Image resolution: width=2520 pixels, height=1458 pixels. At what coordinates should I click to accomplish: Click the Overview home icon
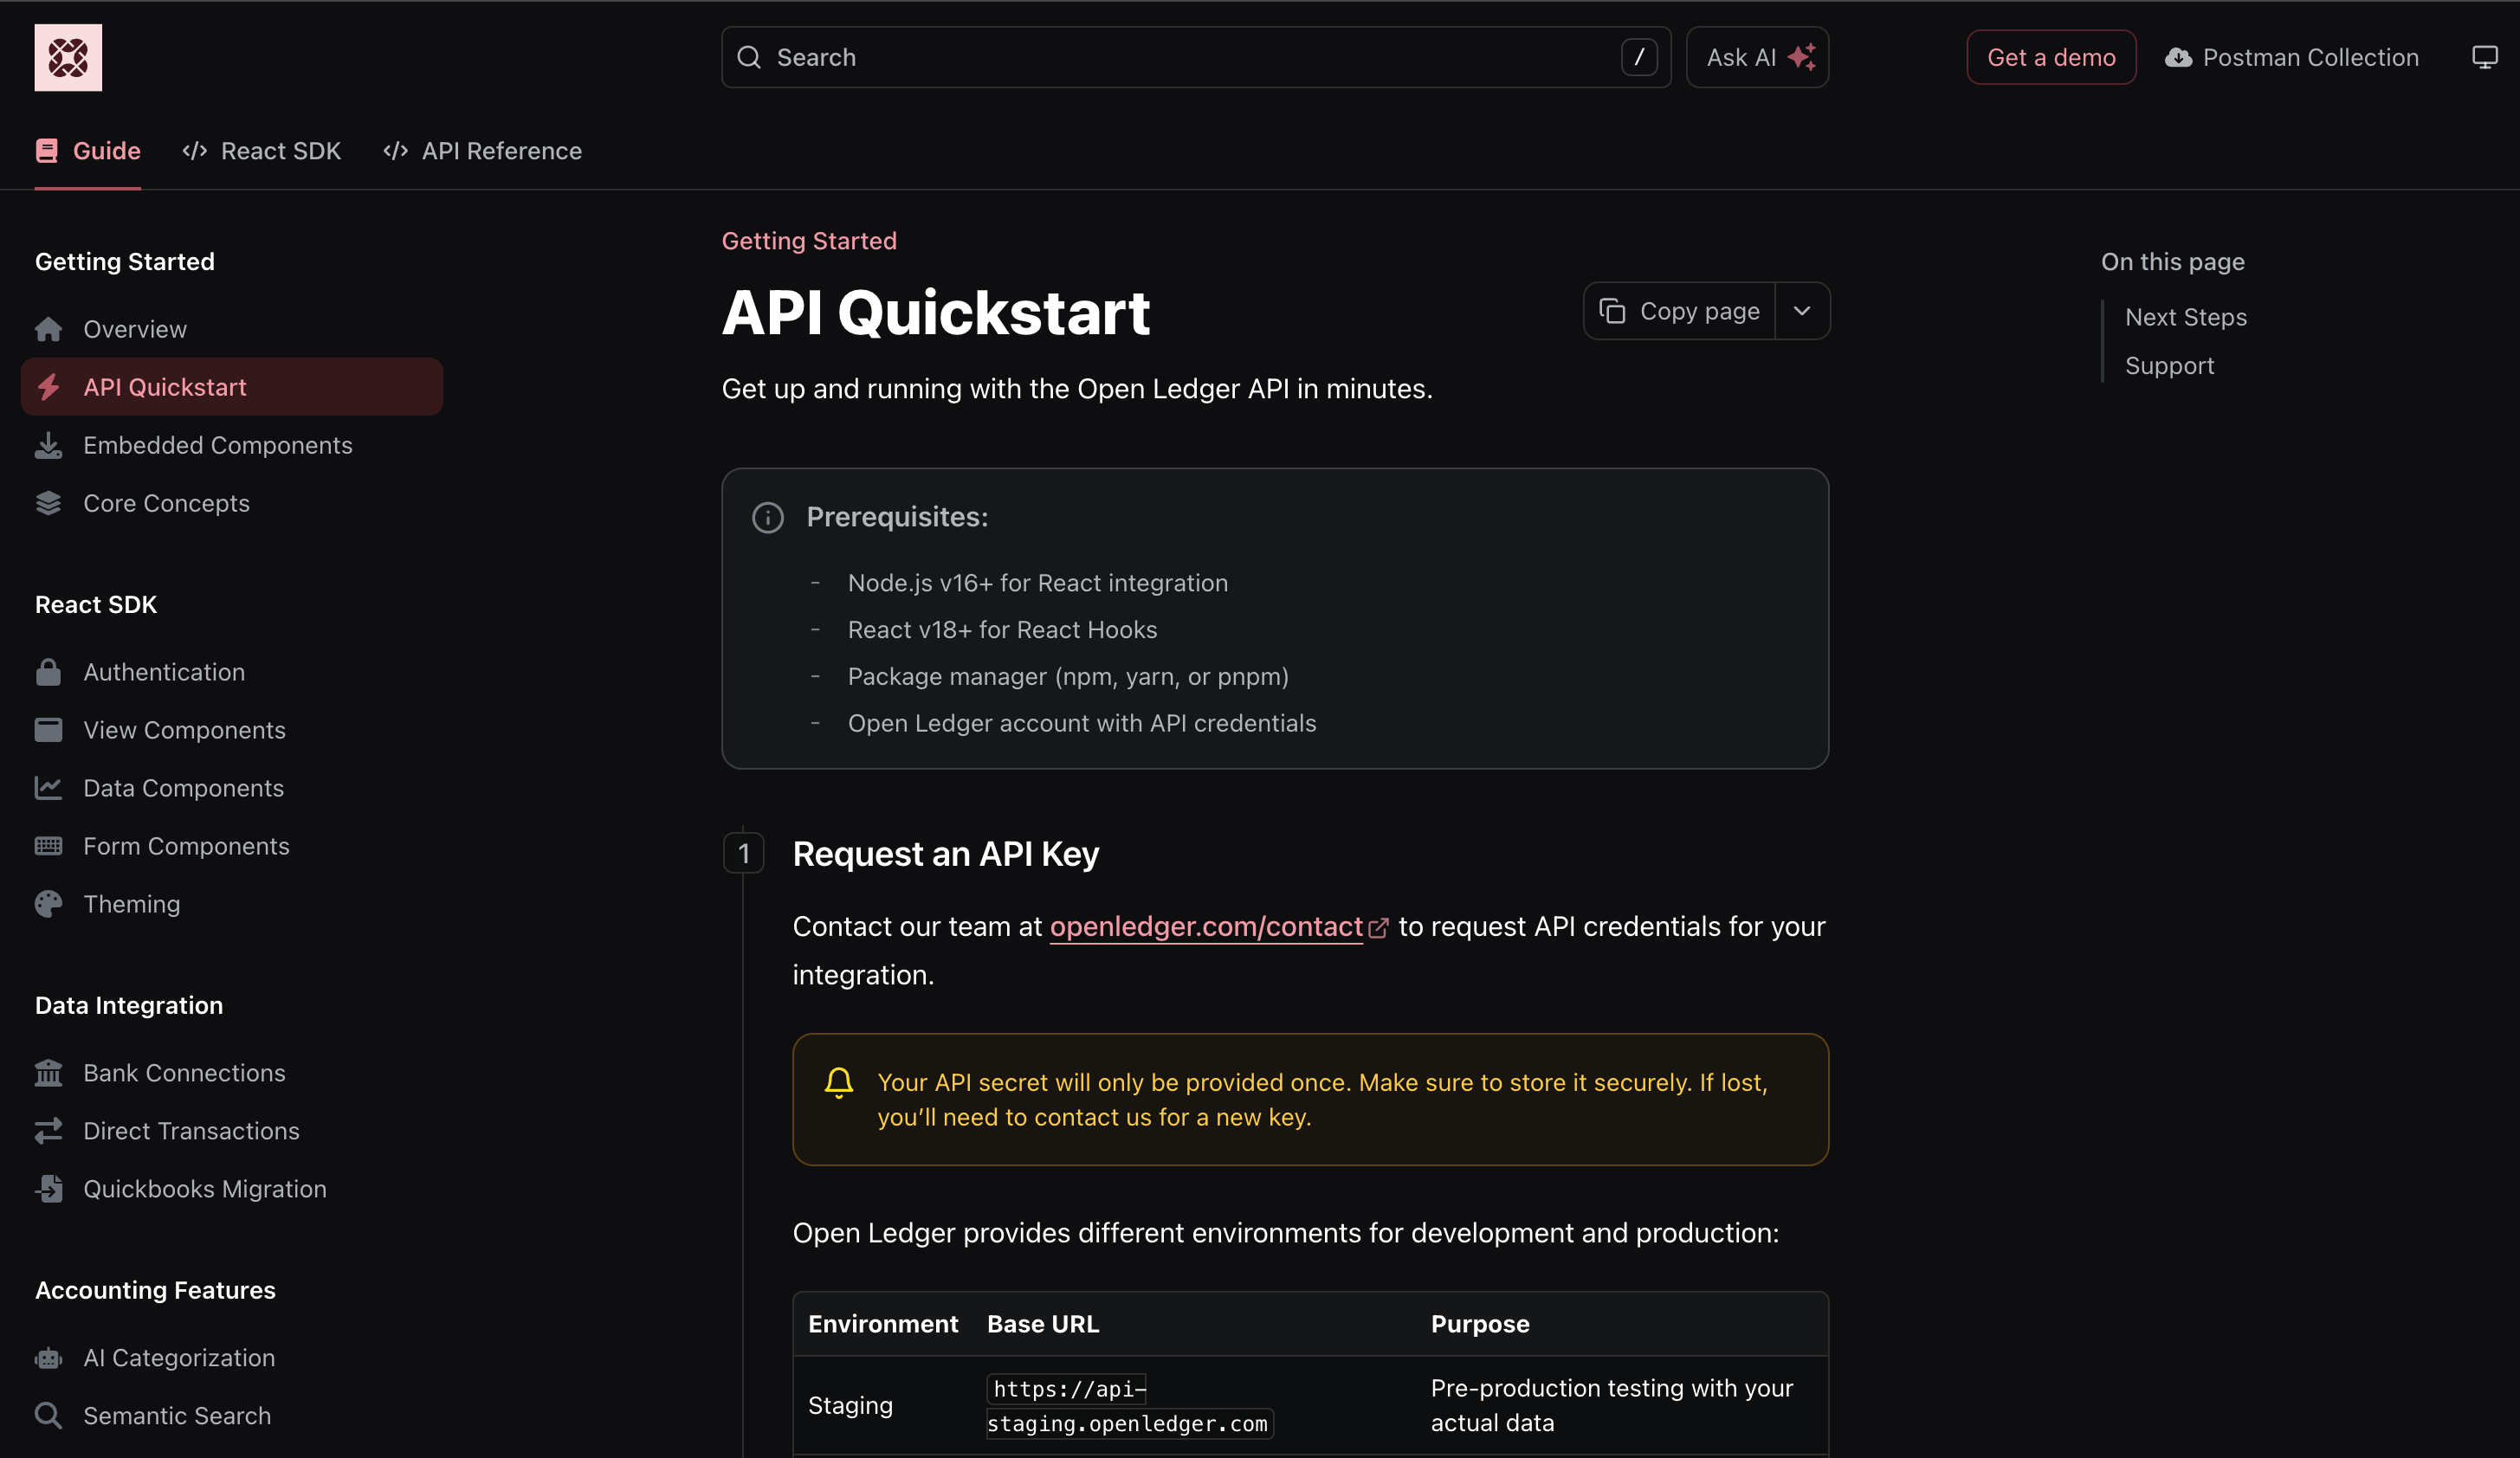click(48, 329)
